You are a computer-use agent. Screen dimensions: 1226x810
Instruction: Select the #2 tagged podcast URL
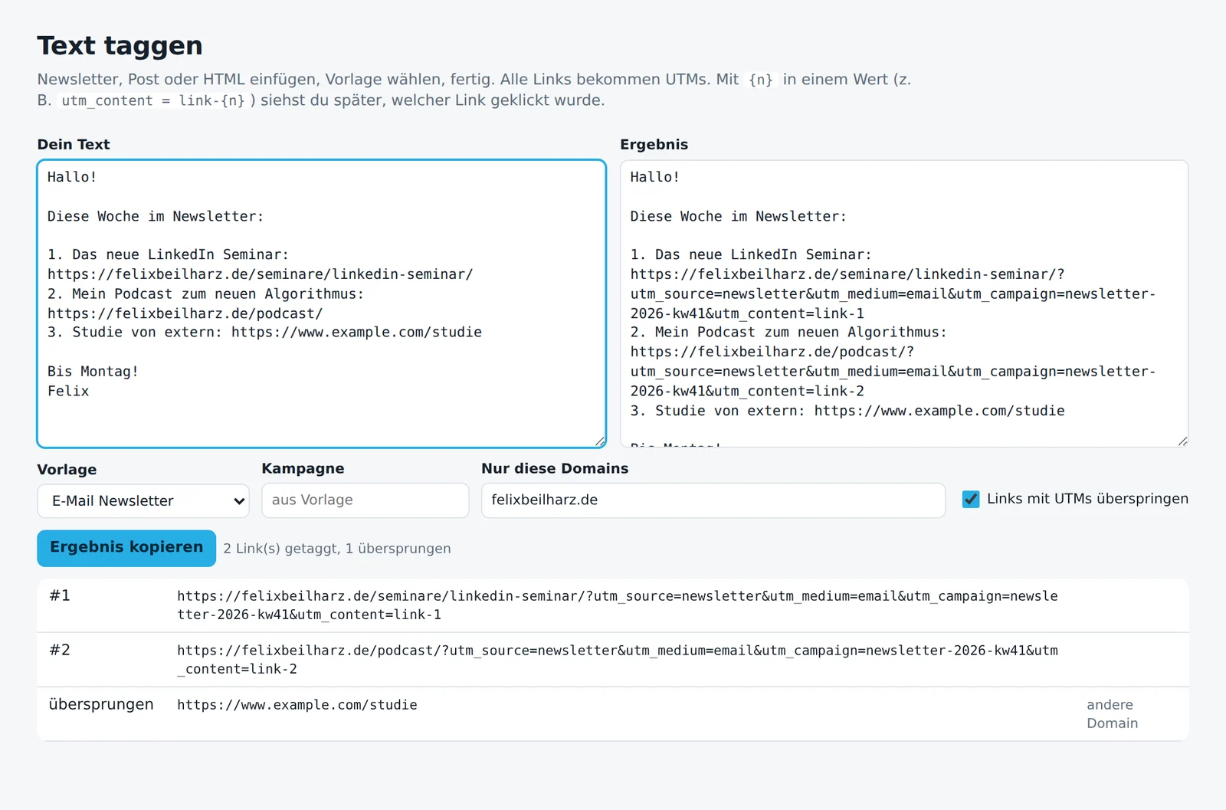(x=618, y=660)
